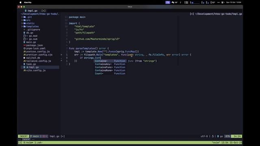
Task: Click the go.mod file icon
Action: tap(24, 36)
